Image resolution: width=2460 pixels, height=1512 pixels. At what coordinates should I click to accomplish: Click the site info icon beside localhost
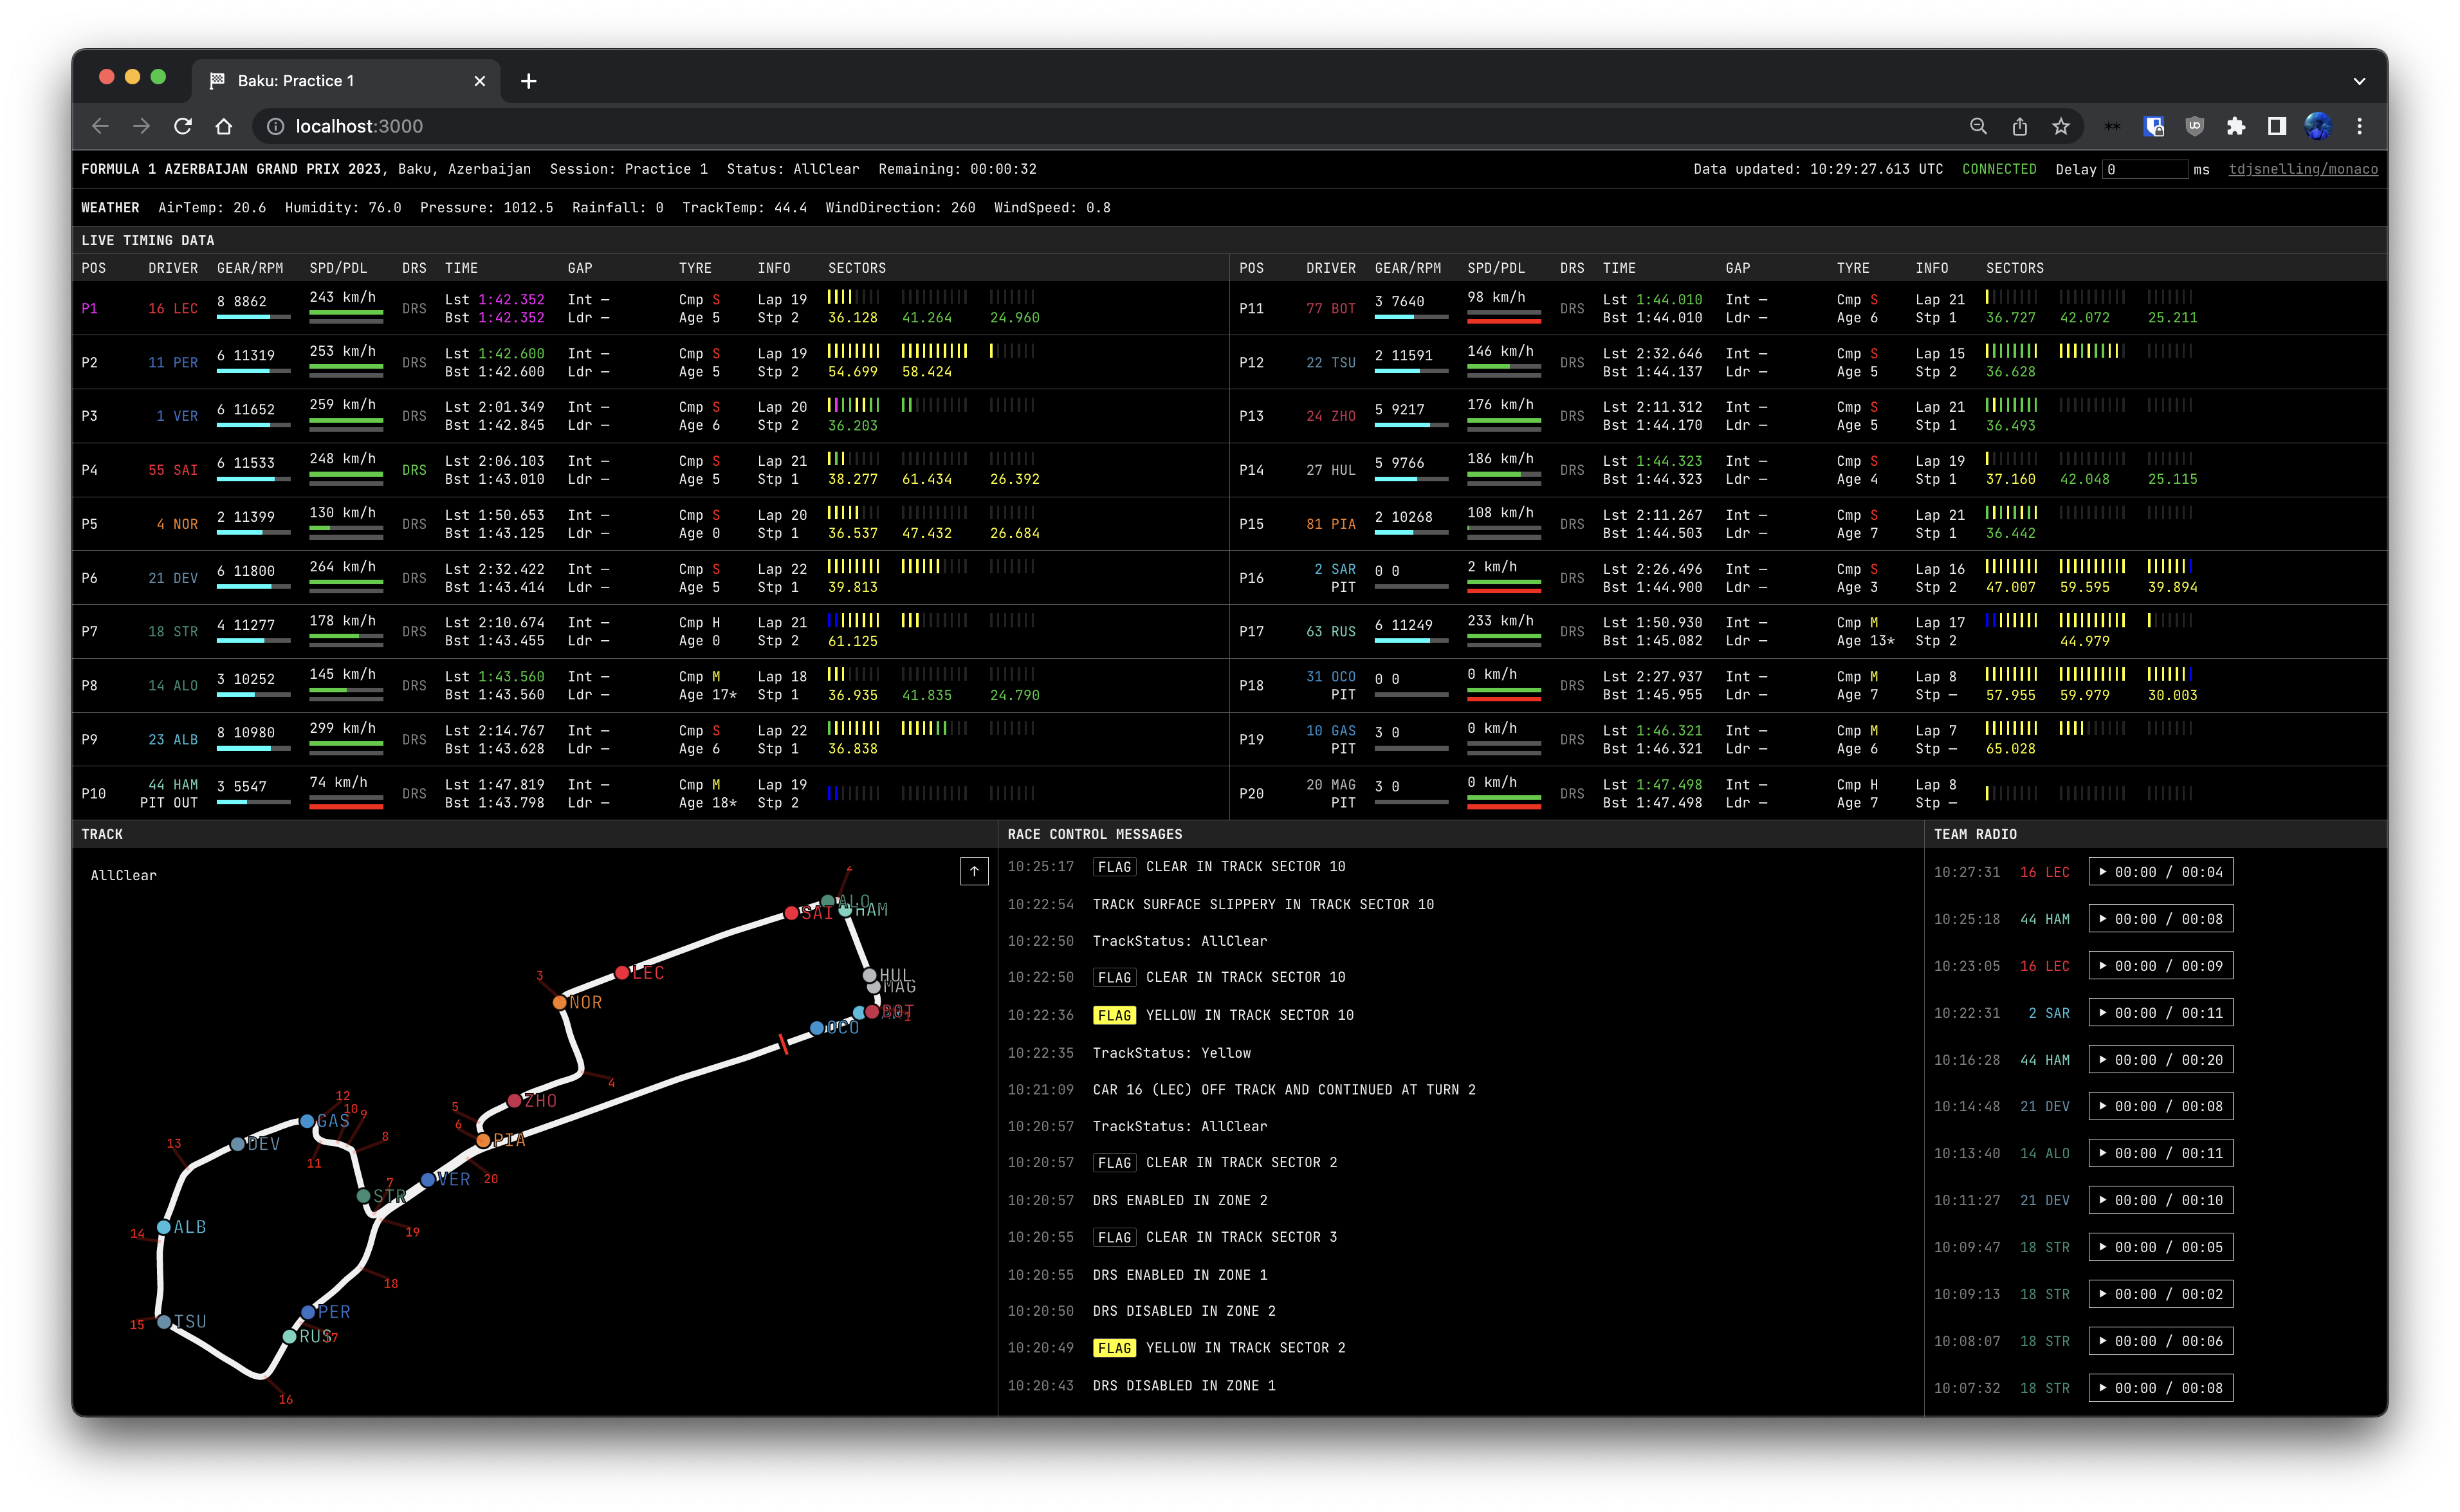point(276,126)
